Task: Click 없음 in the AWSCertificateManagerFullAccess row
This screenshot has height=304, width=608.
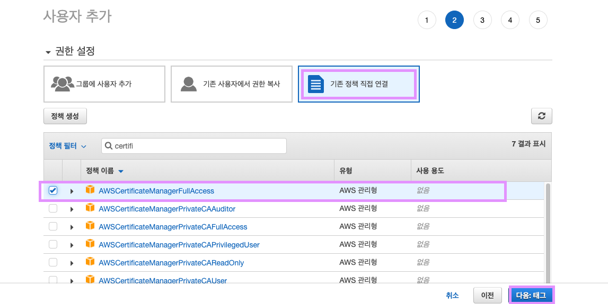Action: coord(423,190)
